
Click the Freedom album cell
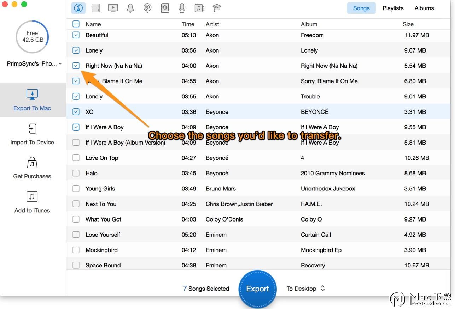312,35
